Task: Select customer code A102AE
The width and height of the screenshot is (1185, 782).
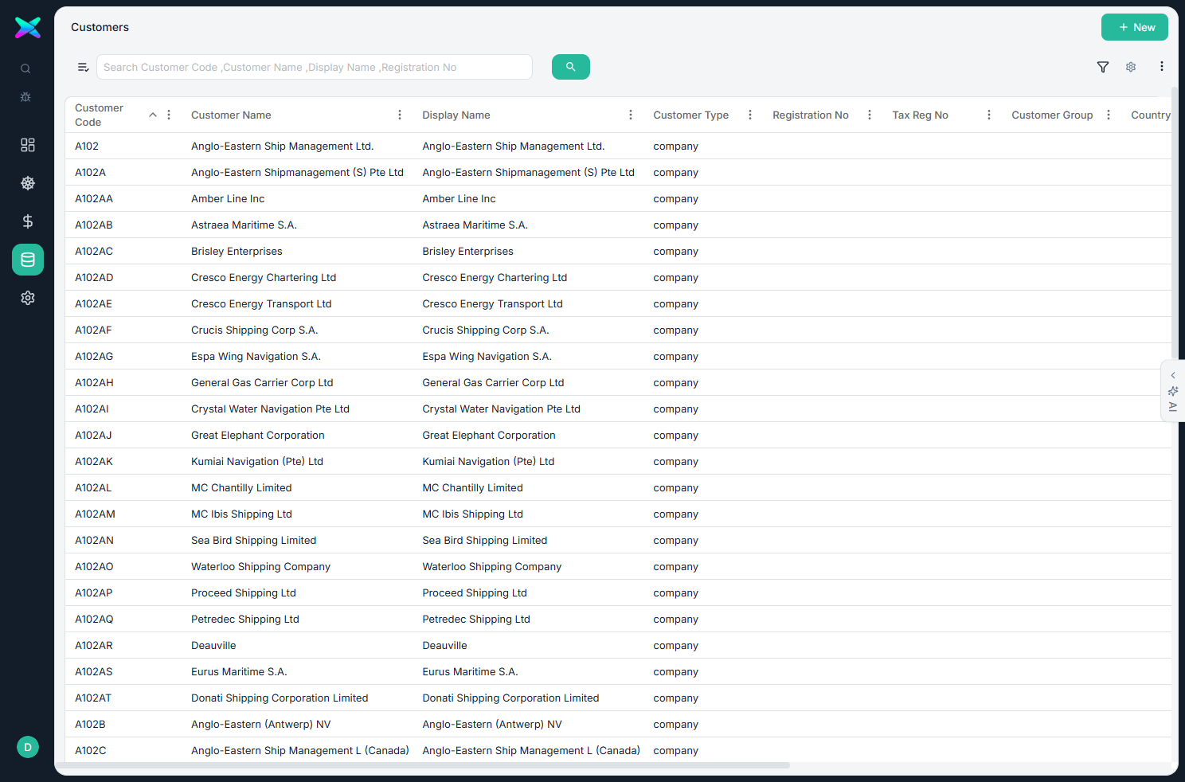Action: (93, 303)
